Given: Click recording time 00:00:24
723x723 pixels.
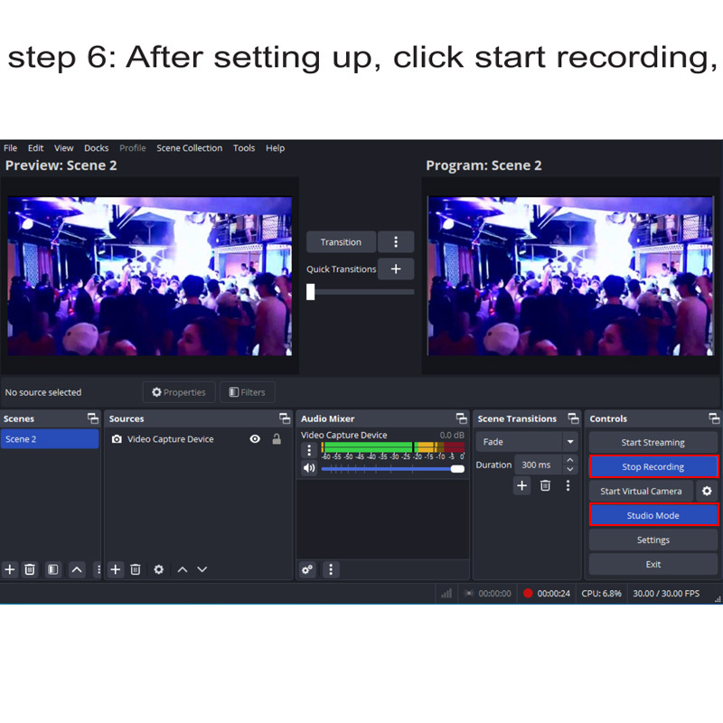Looking at the screenshot, I should [x=553, y=594].
